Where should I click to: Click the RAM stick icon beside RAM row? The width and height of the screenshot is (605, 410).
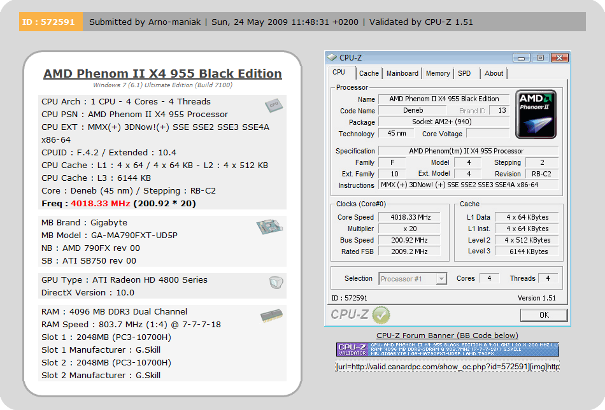click(272, 315)
